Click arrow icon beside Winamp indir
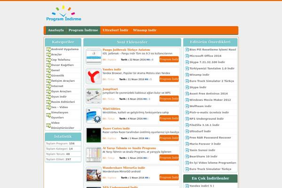The height and width of the screenshot is (188, 282). click(x=187, y=75)
